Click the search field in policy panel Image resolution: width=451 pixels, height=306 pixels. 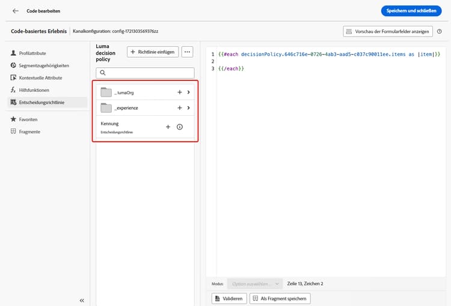click(145, 73)
